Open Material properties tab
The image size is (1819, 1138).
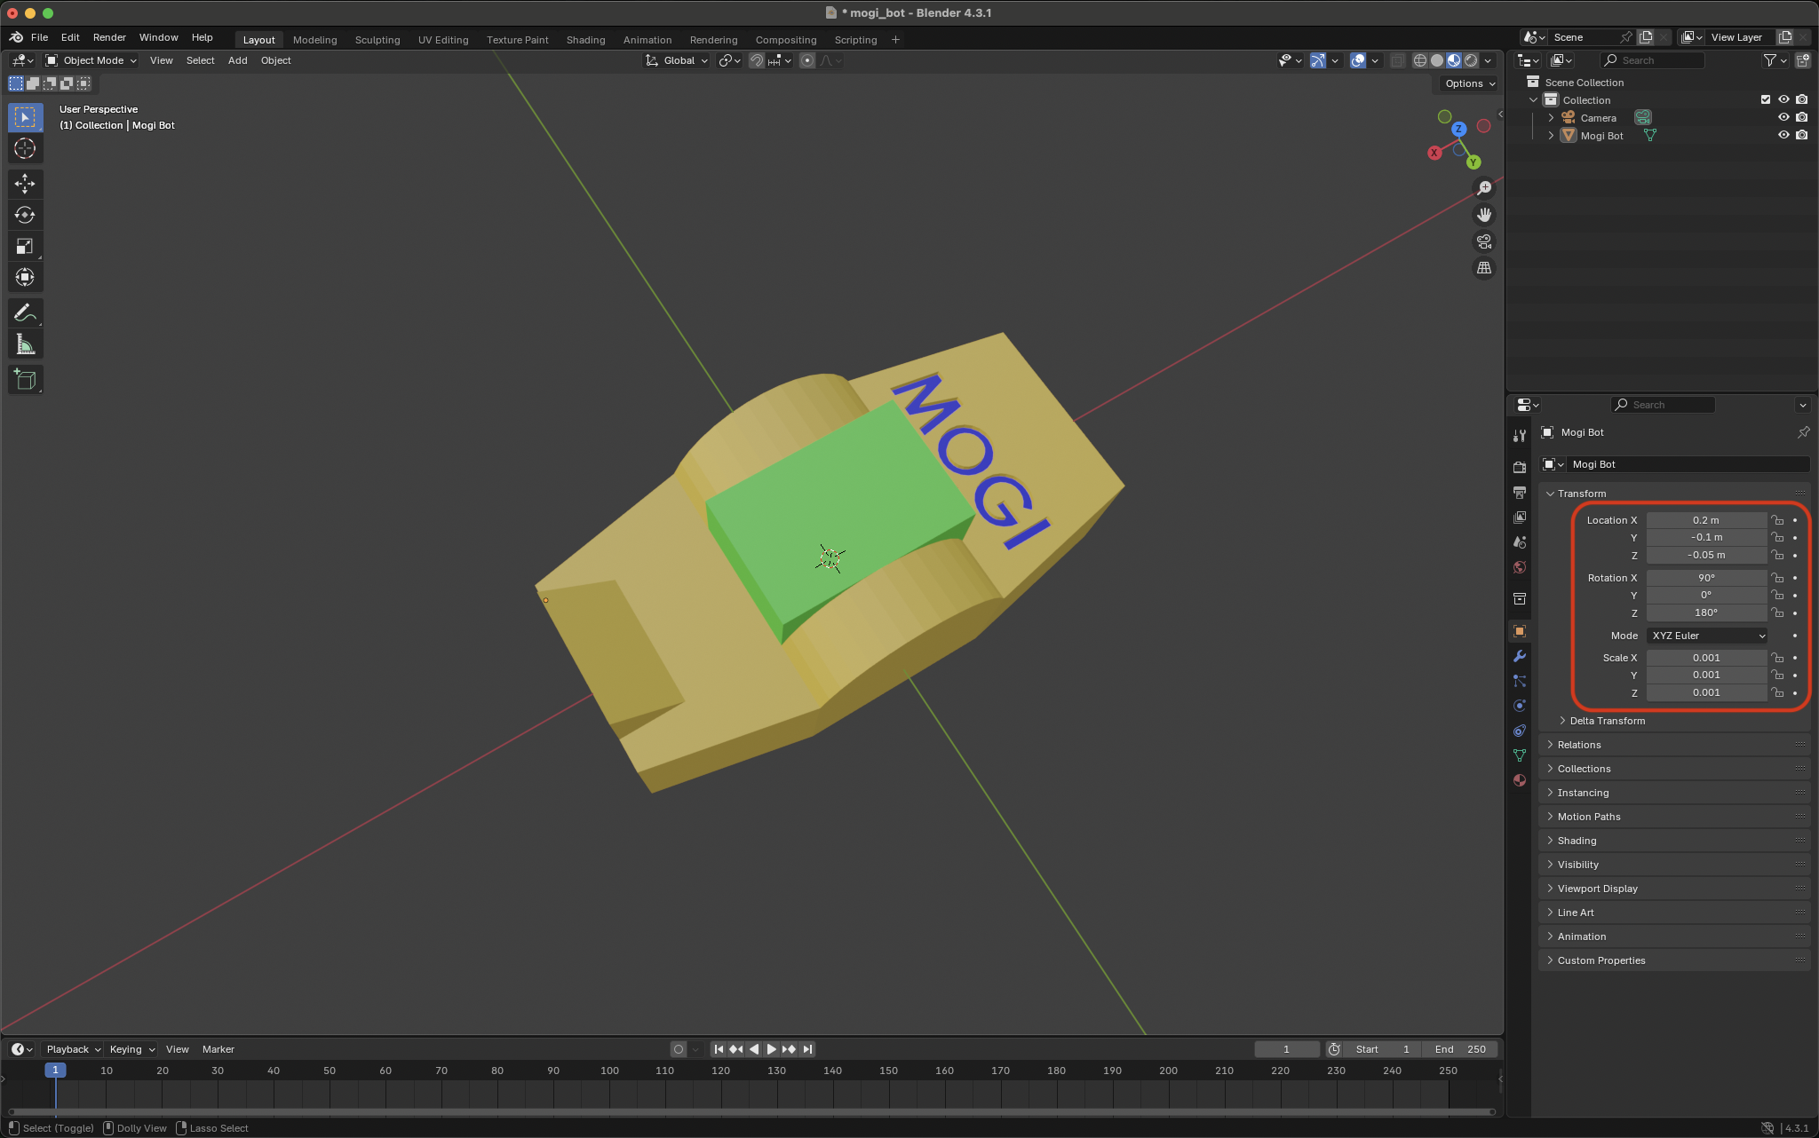pos(1520,780)
